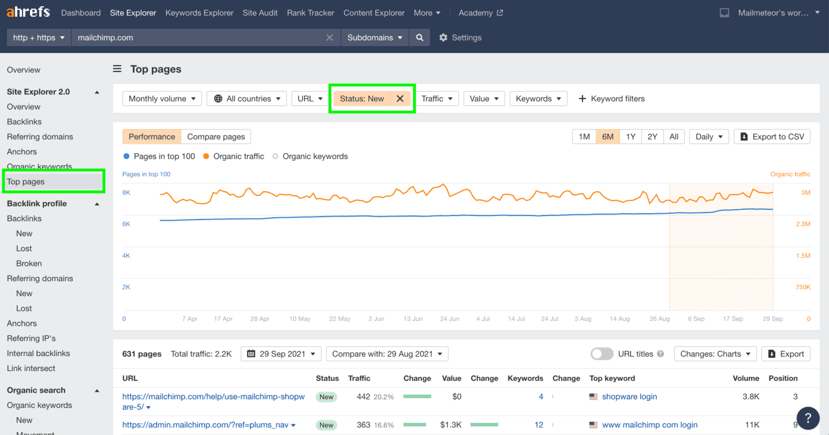Add Keyword filters
Screen dimensions: 829x435
pyautogui.click(x=611, y=99)
